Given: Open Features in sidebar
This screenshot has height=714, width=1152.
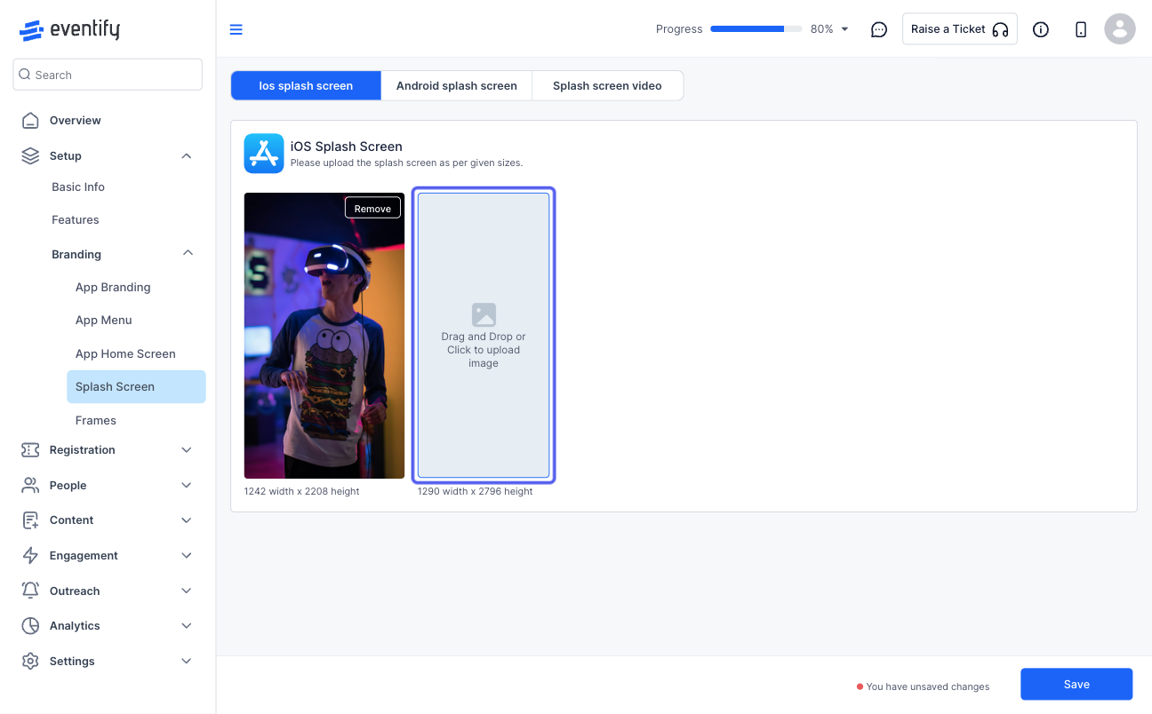Looking at the screenshot, I should click(x=76, y=220).
